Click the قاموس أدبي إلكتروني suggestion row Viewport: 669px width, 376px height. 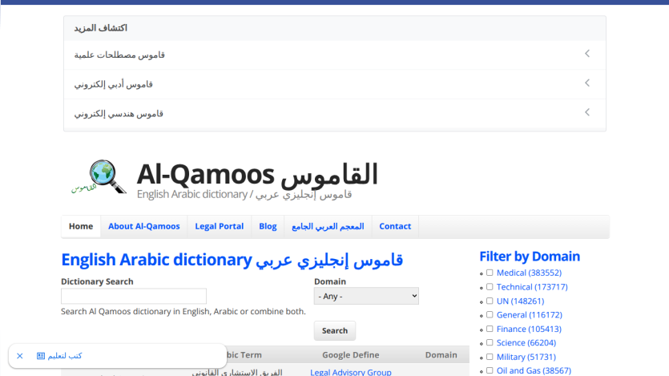[x=335, y=84]
